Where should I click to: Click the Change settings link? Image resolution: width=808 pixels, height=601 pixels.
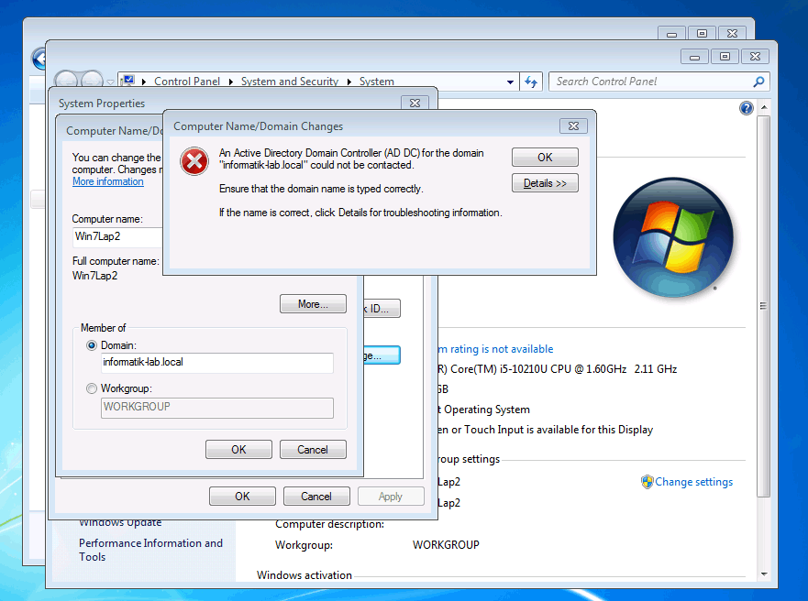coord(693,482)
